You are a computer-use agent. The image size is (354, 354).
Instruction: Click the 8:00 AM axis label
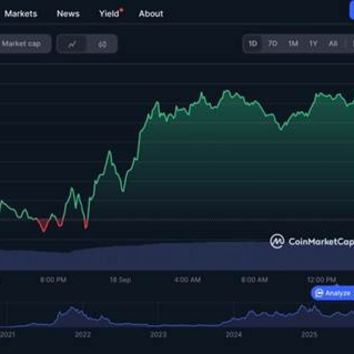[x=255, y=279]
